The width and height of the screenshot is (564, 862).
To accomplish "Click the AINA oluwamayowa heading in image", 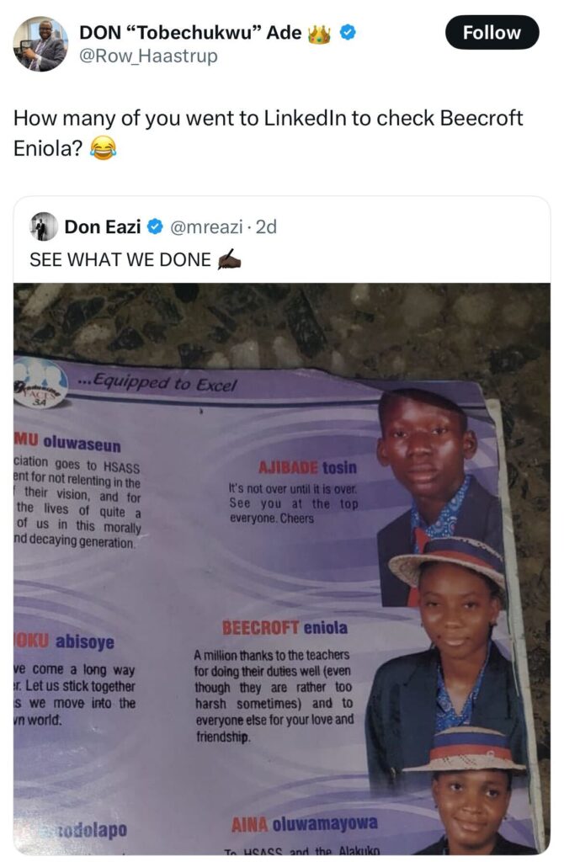I will pos(305,823).
